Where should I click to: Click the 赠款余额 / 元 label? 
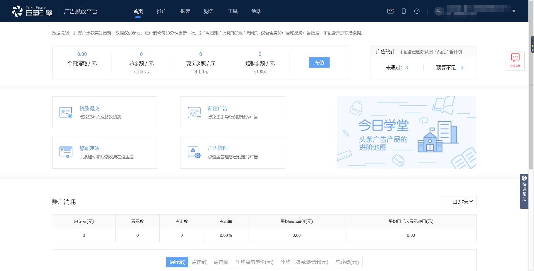[260, 63]
